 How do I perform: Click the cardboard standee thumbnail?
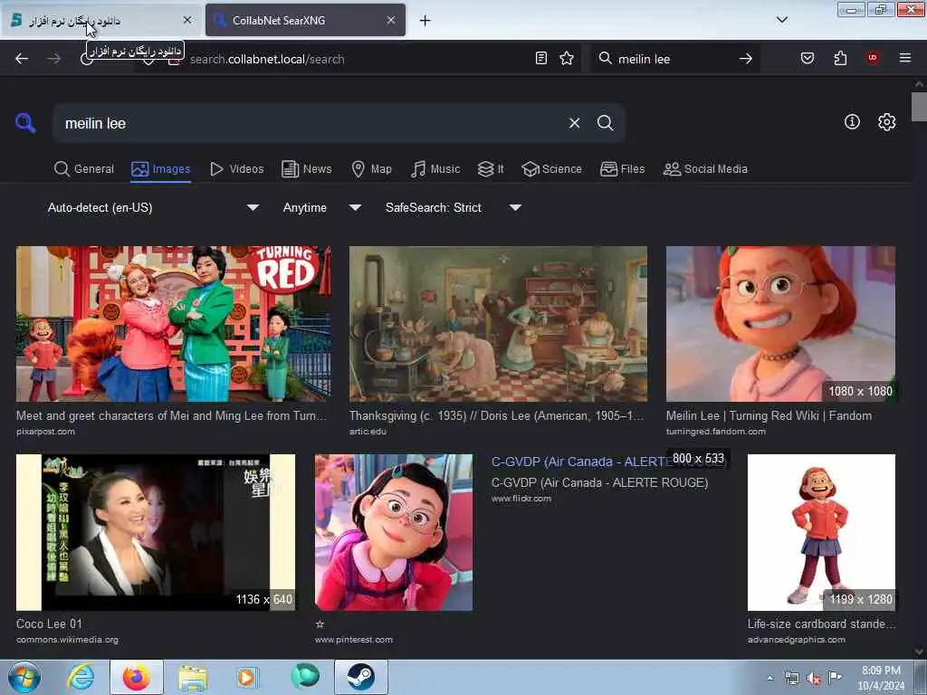[821, 532]
